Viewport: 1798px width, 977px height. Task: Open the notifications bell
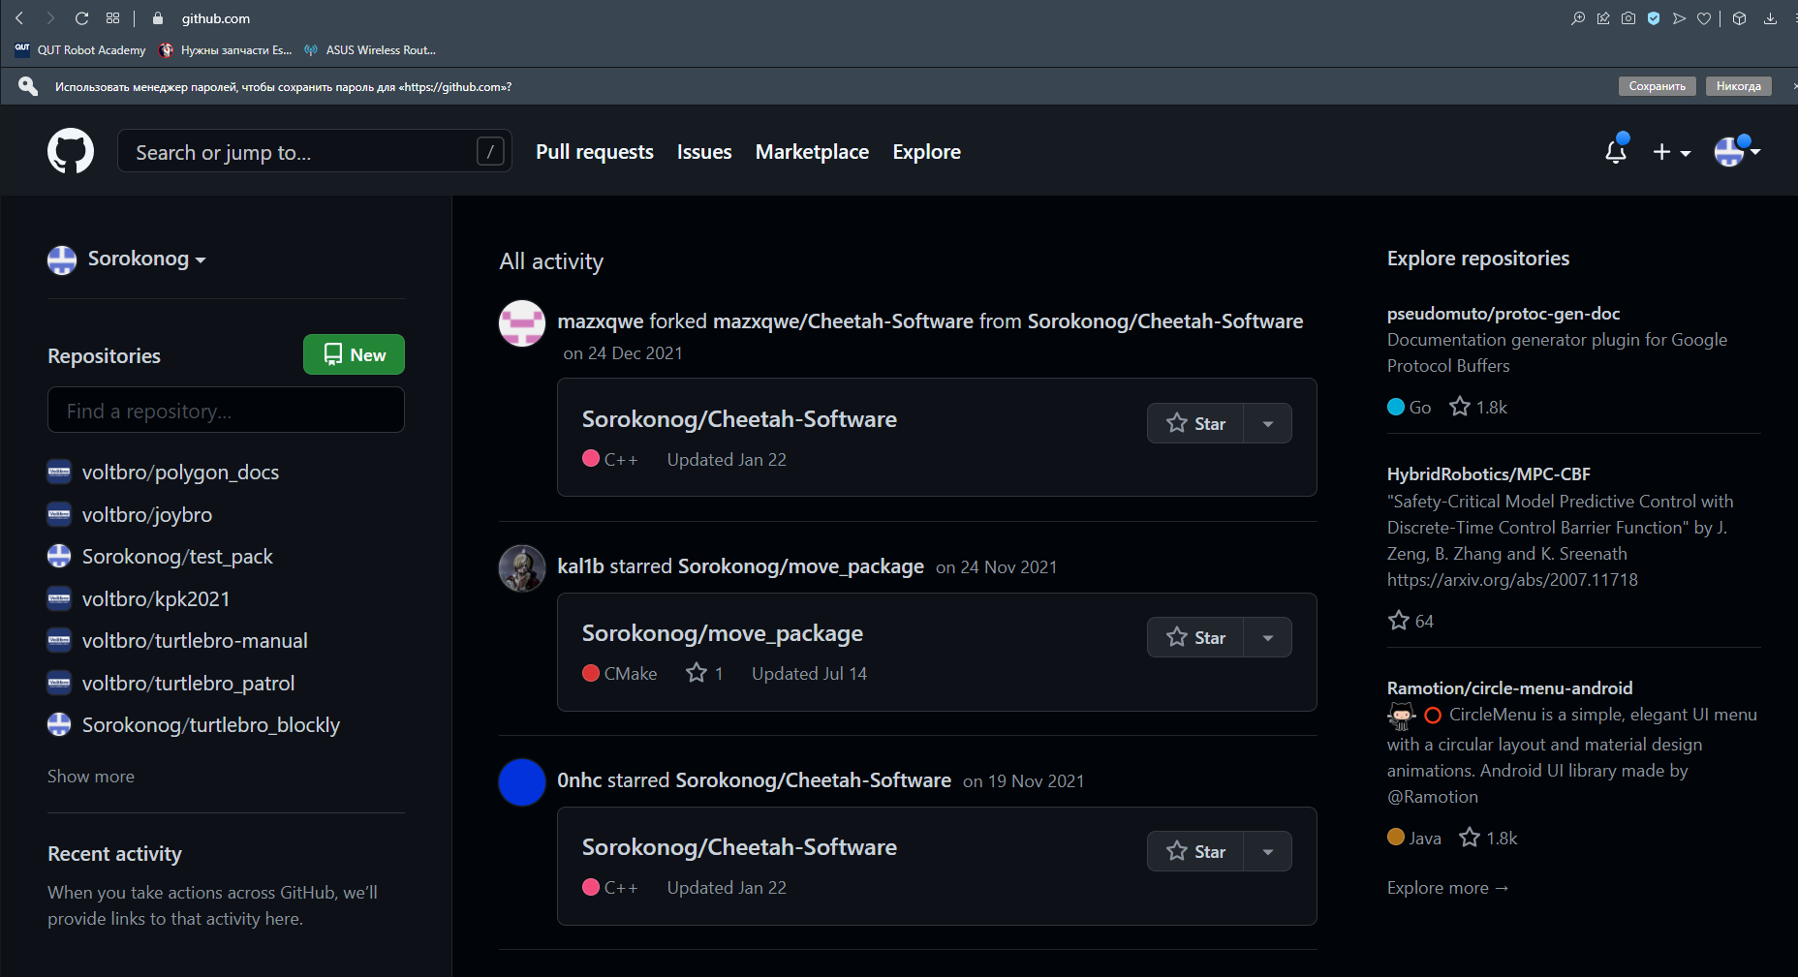pos(1615,152)
